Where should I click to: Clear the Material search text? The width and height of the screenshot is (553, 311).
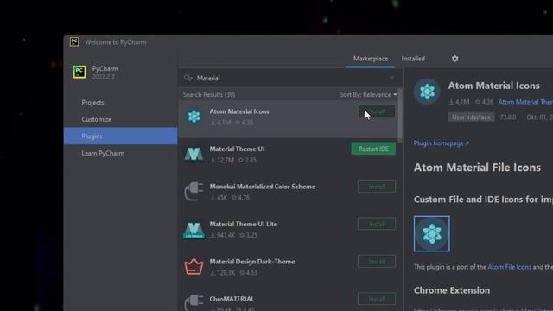point(392,78)
